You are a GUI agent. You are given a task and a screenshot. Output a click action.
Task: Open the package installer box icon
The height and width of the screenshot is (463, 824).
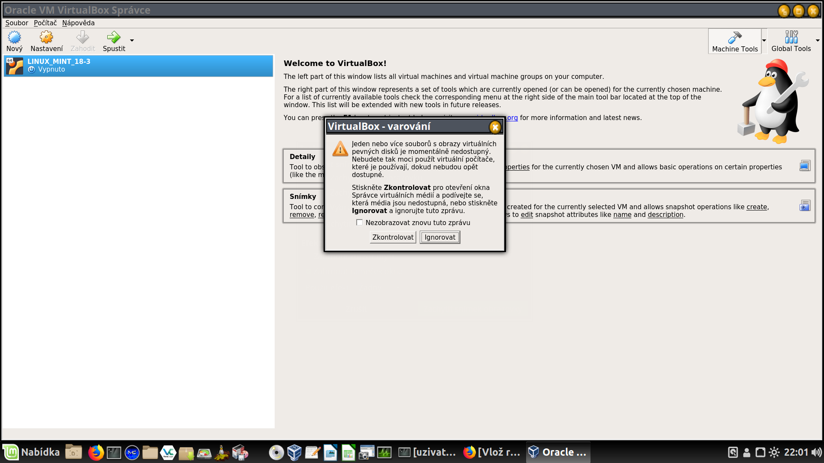[186, 453]
